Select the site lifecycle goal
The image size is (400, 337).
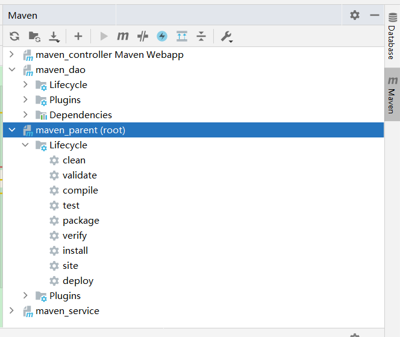point(70,266)
